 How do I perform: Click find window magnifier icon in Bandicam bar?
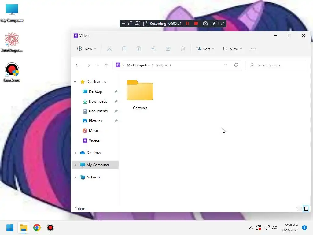tap(138, 23)
